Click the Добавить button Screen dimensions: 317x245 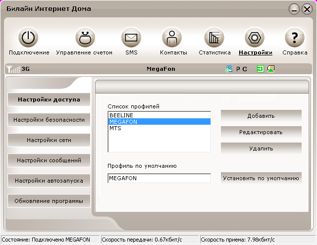point(261,116)
